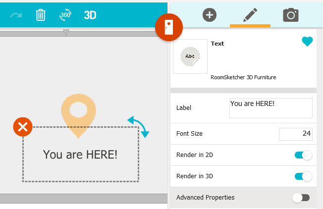Viewport: 323px width, 209px height.
Task: Open the 360 view
Action: [x=65, y=15]
